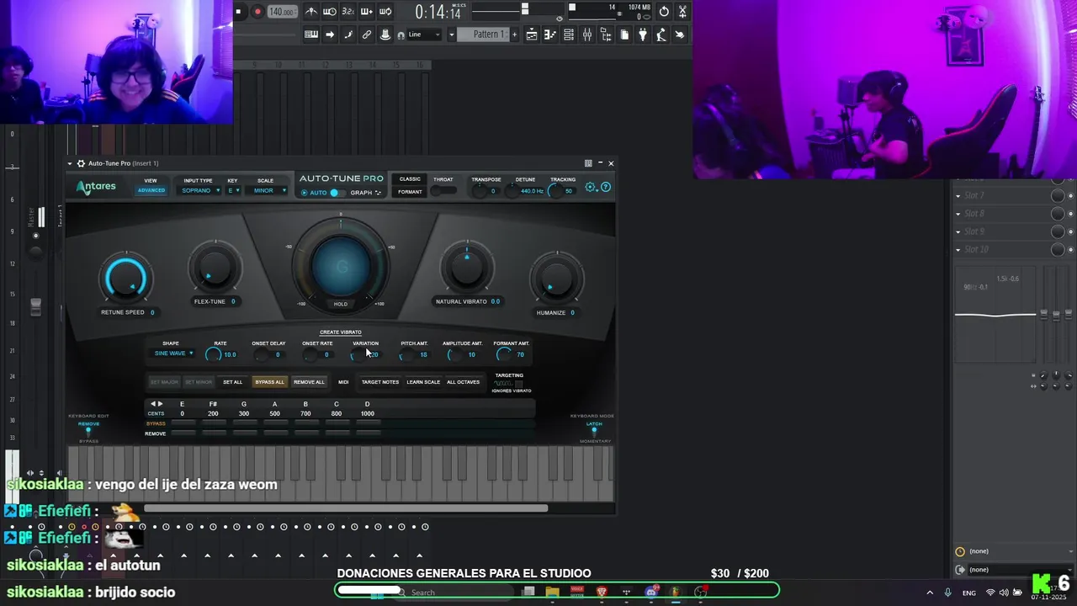Click the Retune Speed knob

pyautogui.click(x=125, y=279)
